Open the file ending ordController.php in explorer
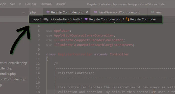 [12, 79]
